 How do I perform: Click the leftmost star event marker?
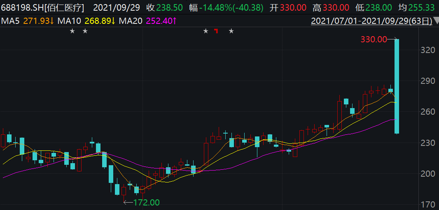point(72,31)
